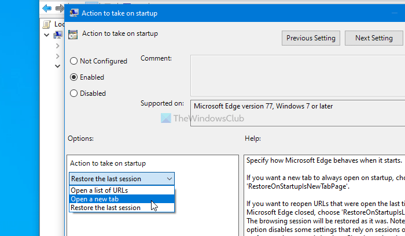405x236 pixels.
Task: Click the blue Back arrow toolbar icon
Action: click(x=46, y=9)
